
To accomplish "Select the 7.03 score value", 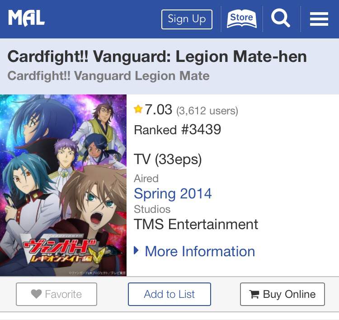I will 158,109.
